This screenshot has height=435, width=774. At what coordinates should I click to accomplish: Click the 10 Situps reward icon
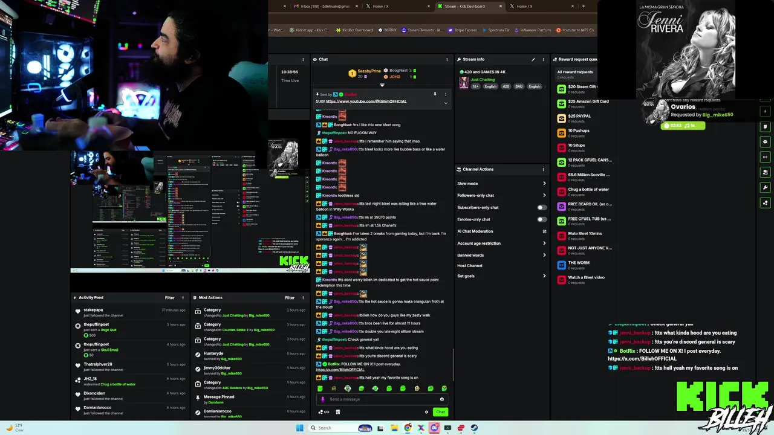pyautogui.click(x=561, y=147)
